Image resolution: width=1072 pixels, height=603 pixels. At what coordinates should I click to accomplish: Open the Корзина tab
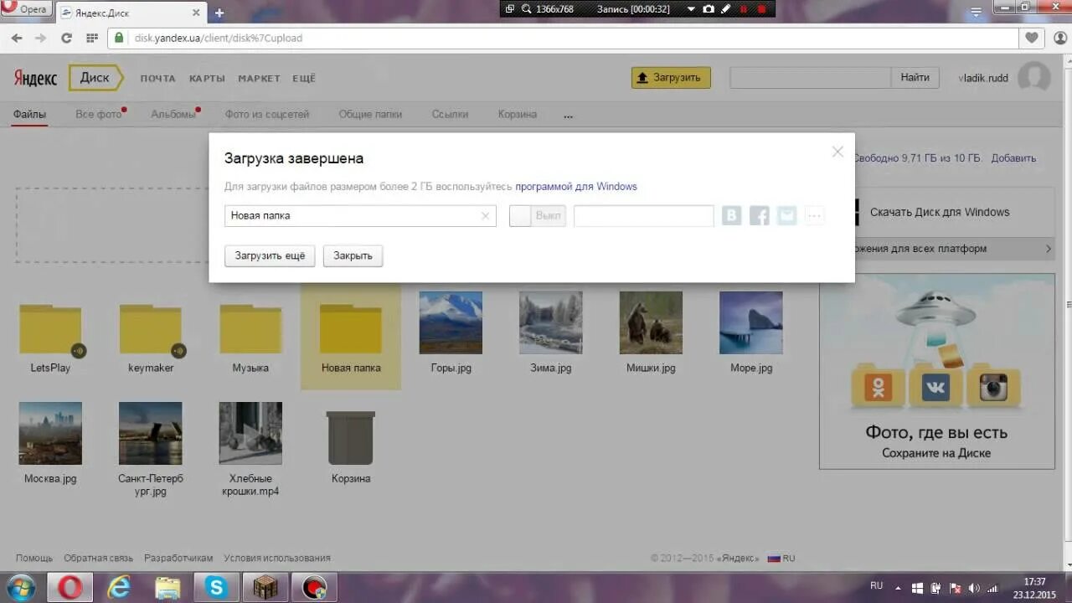coord(517,115)
